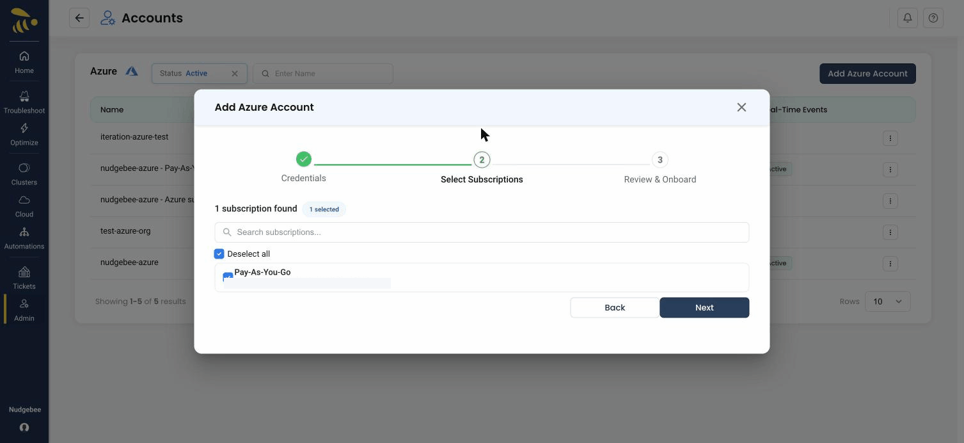Open row menu for test-azure-org
The width and height of the screenshot is (964, 443).
pos(890,232)
